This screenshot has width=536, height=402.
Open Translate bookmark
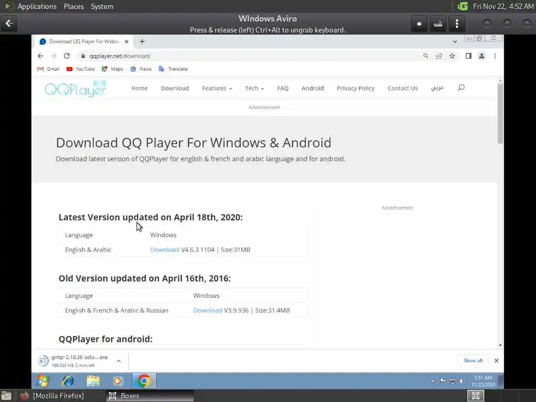point(173,69)
